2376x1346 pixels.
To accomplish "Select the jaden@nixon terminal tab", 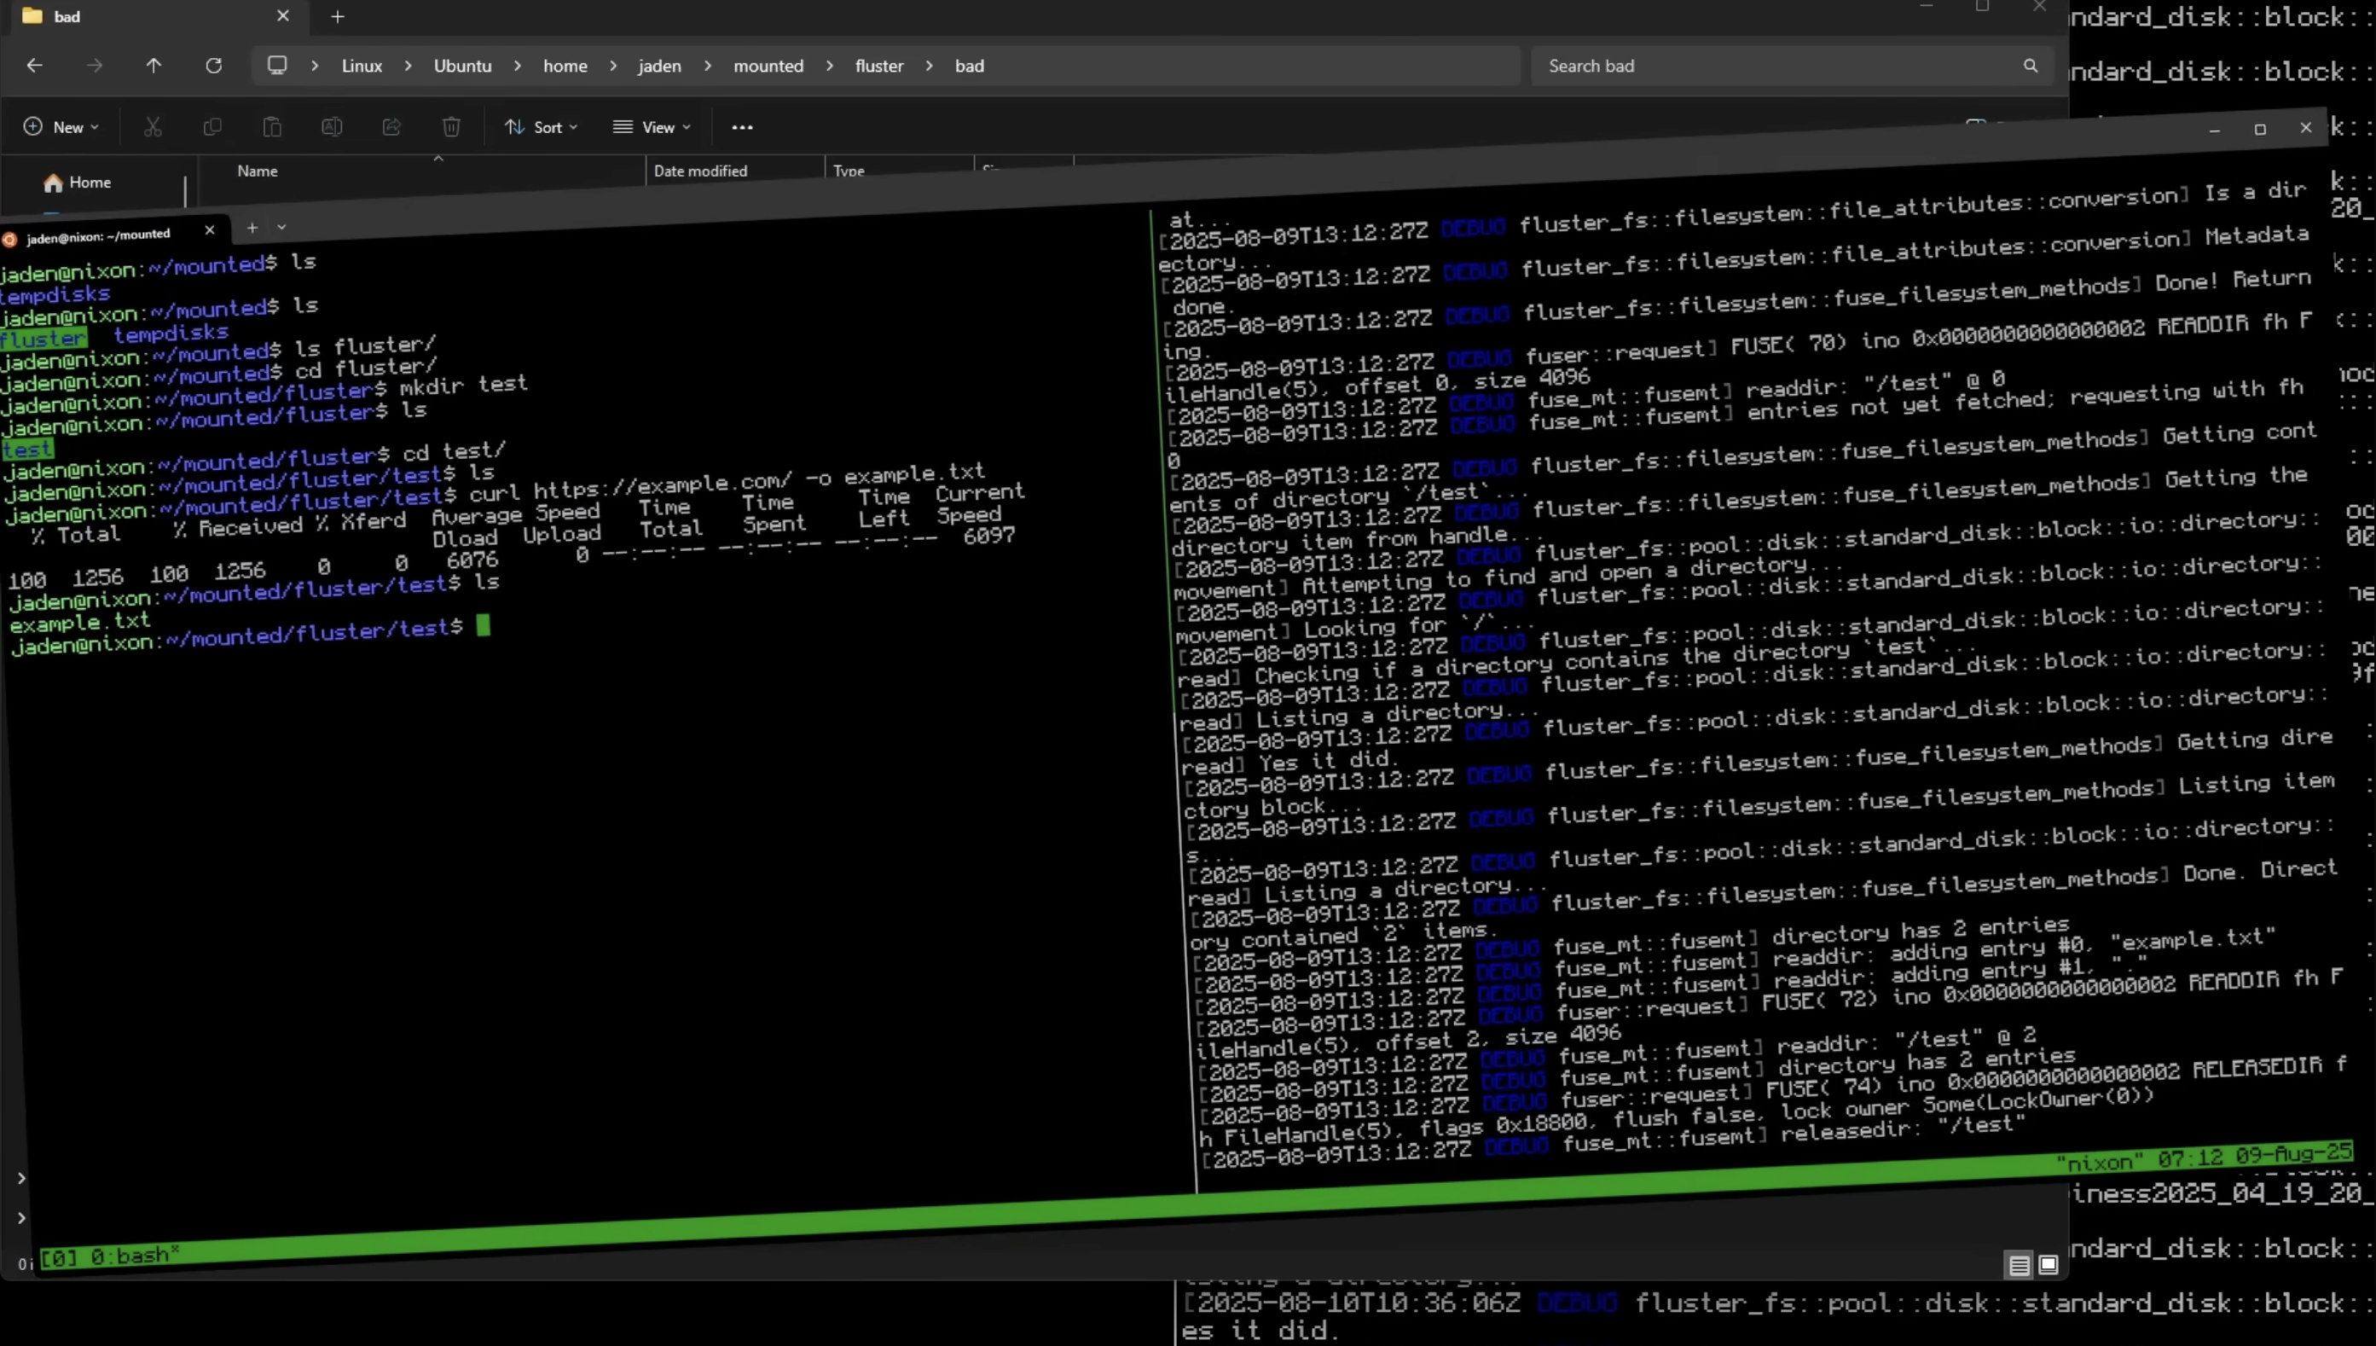I will pos(98,235).
